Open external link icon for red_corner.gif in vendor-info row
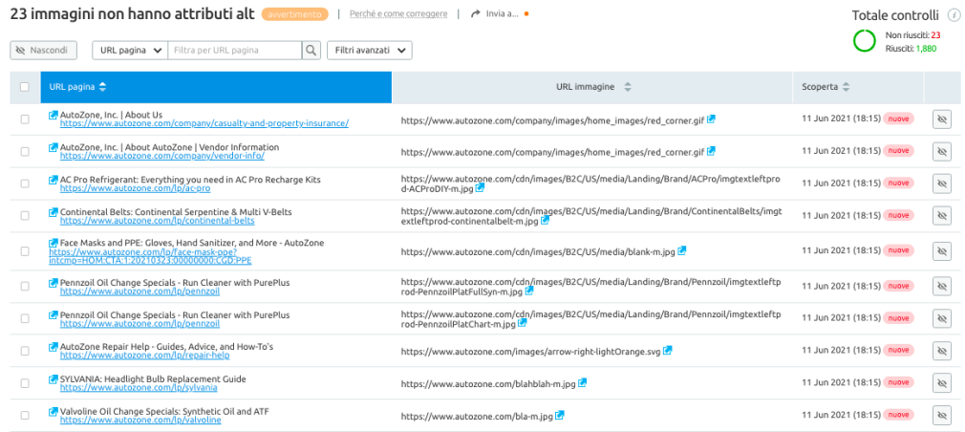 [x=711, y=151]
